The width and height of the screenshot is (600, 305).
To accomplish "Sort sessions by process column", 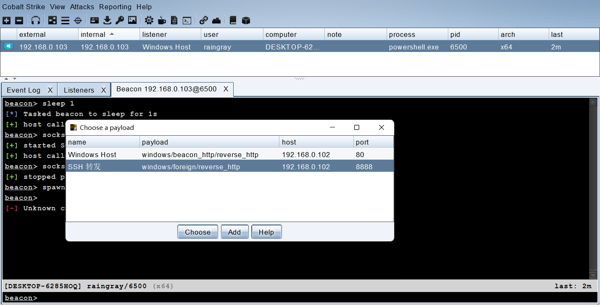I will (x=417, y=34).
